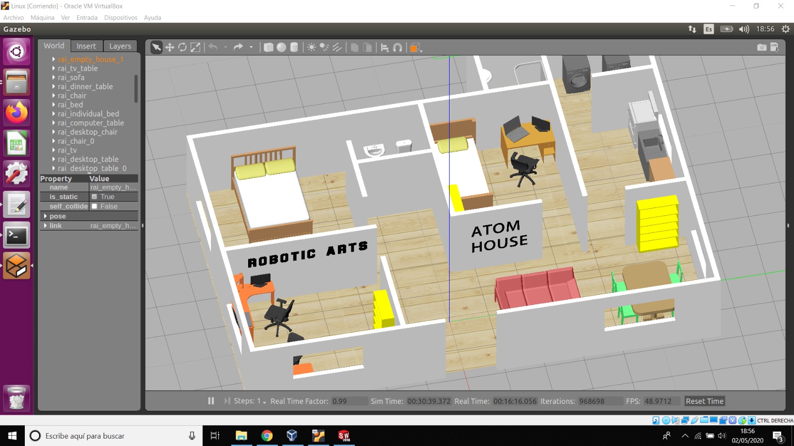This screenshot has height=446, width=794.
Task: Select the scale mode tool
Action: [196, 48]
